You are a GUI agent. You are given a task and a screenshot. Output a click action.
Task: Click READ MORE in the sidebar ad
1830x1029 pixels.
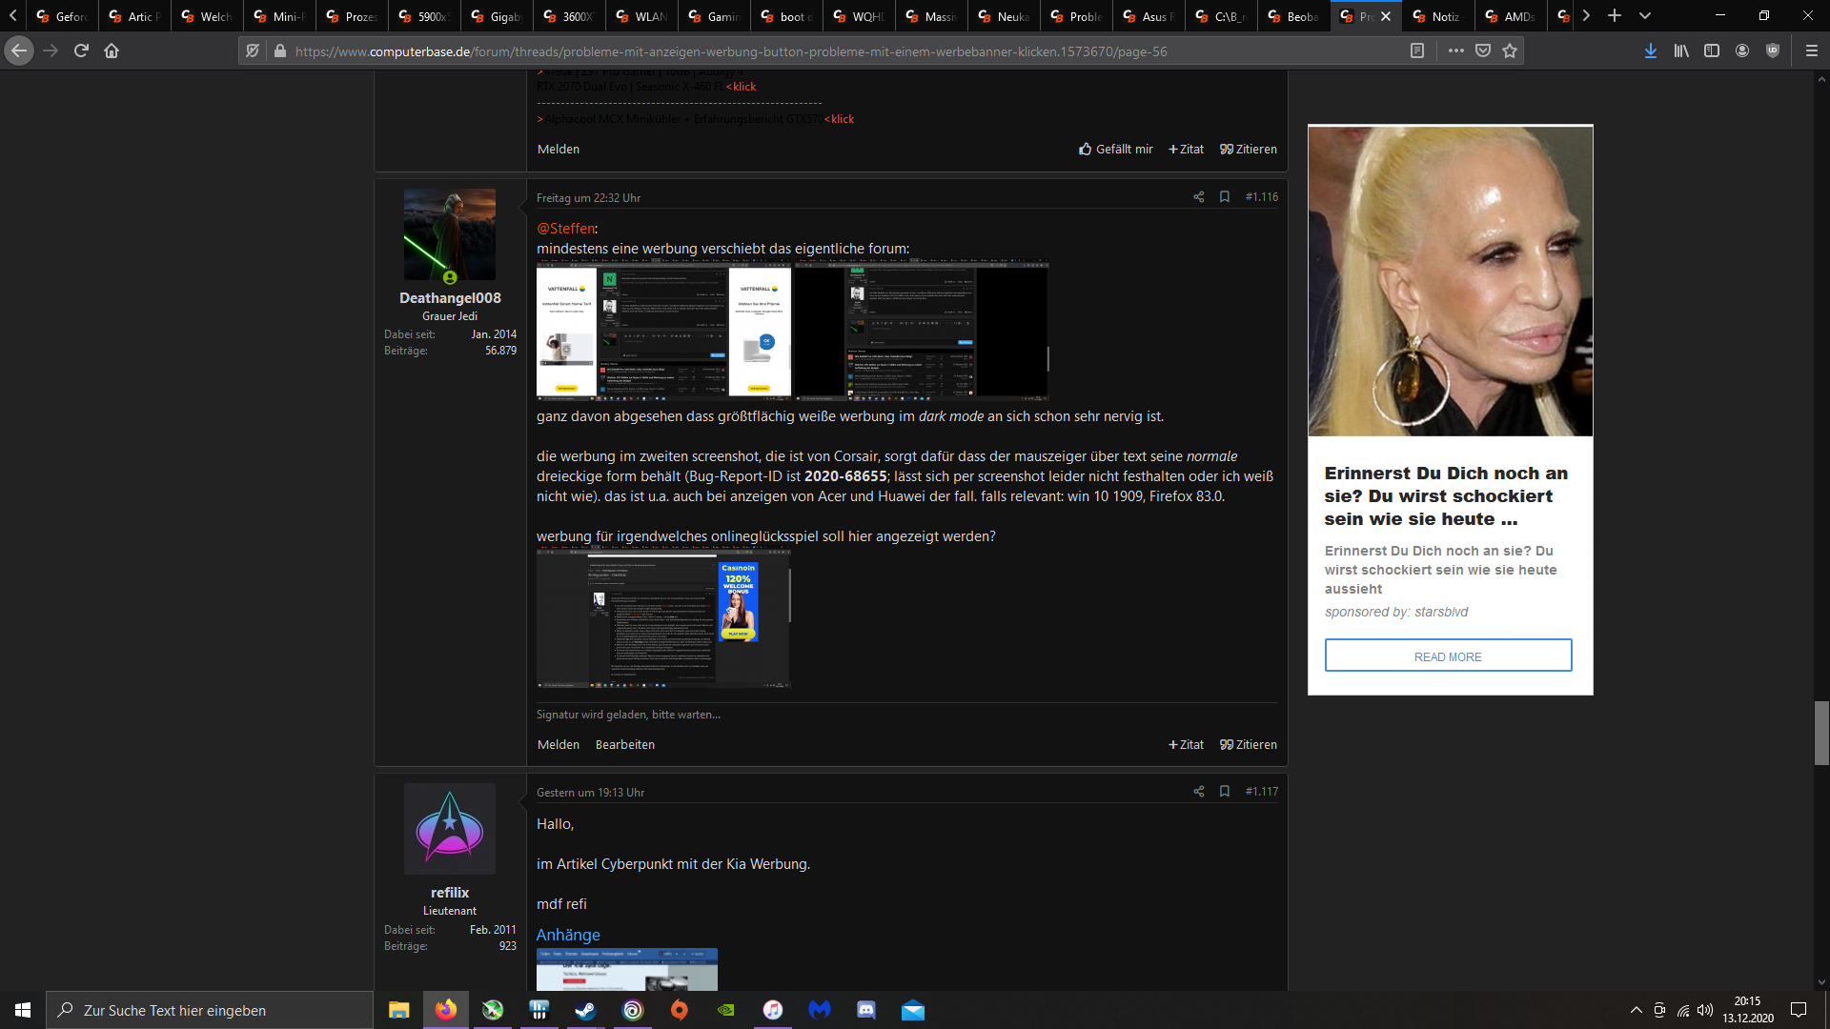pos(1448,656)
